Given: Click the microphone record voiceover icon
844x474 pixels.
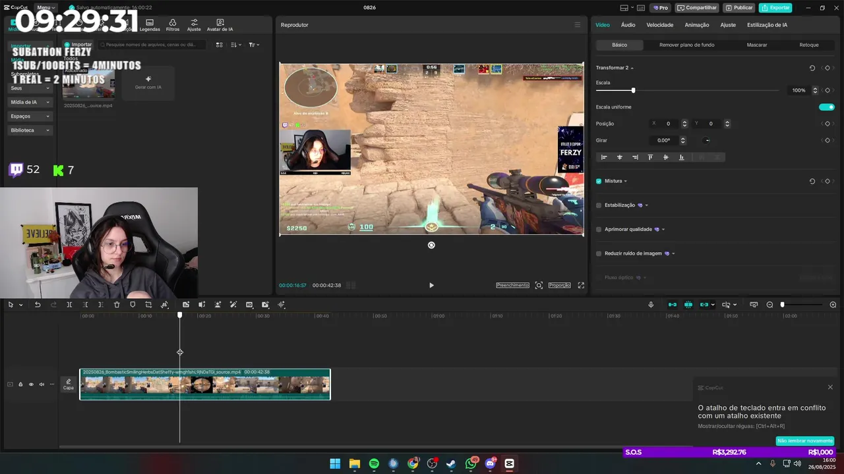Looking at the screenshot, I should tap(651, 305).
